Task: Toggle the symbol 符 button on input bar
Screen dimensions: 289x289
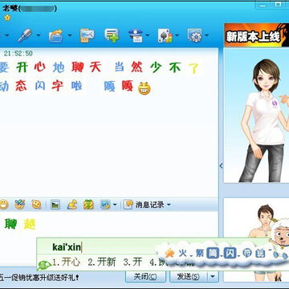Action: (x=246, y=253)
